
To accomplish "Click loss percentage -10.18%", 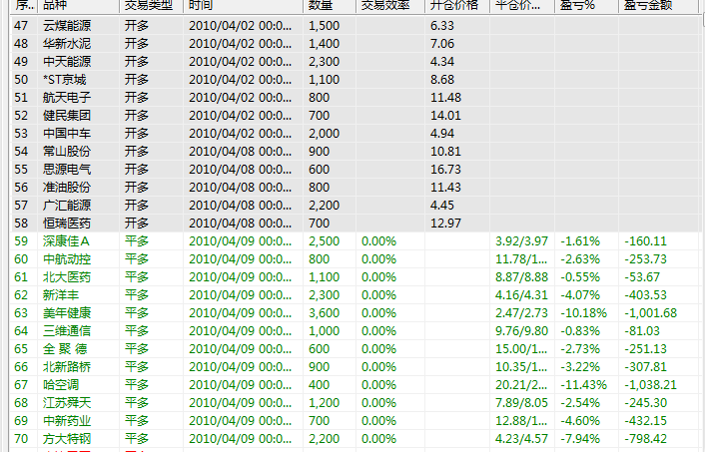I will [x=583, y=313].
